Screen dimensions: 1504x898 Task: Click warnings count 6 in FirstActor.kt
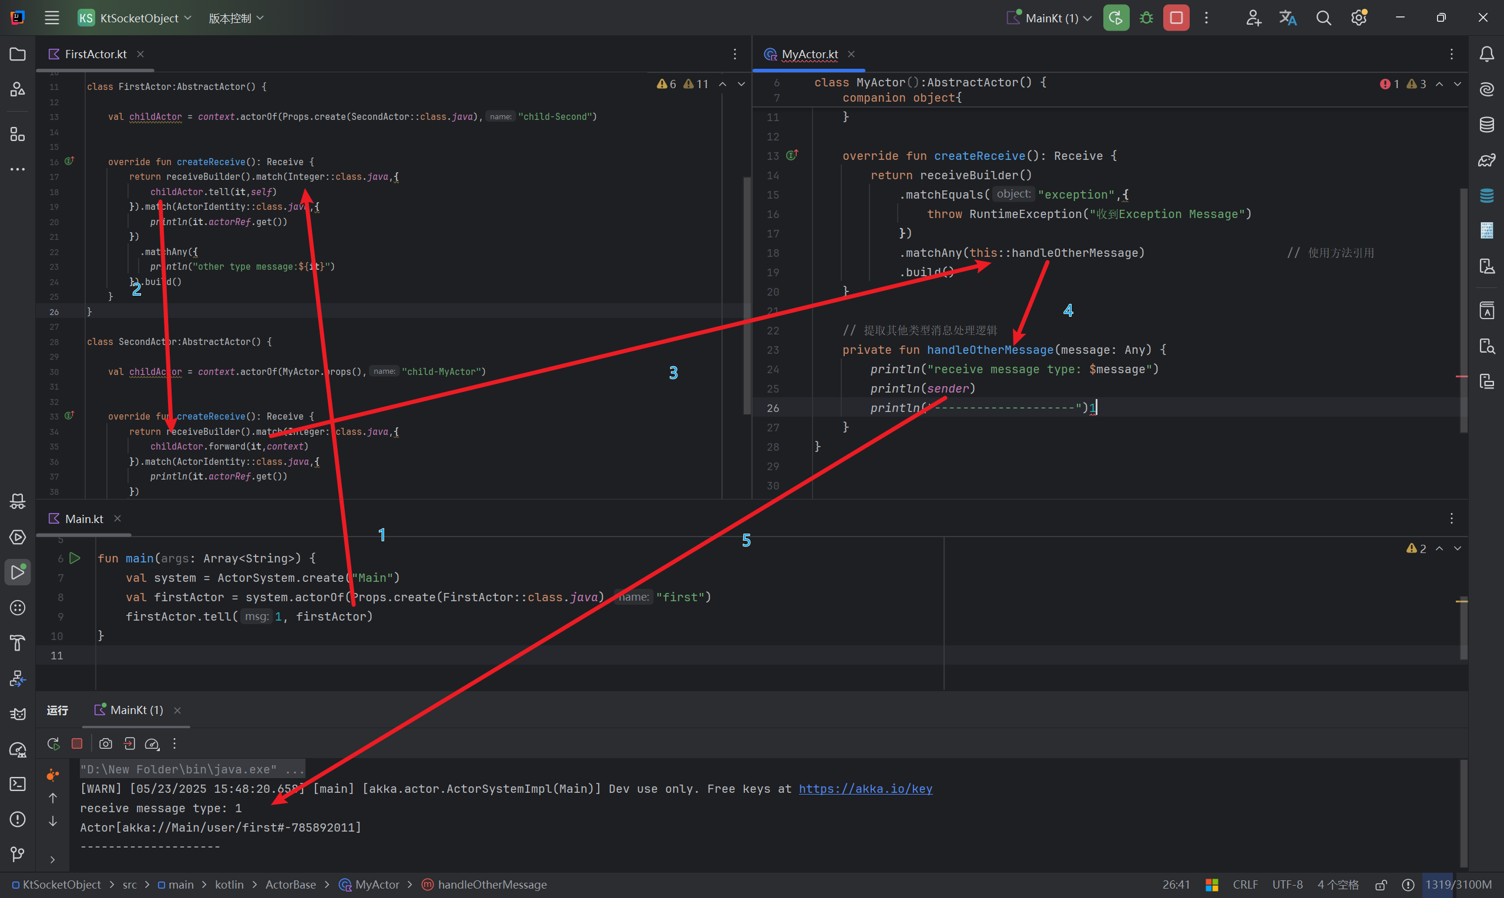click(x=666, y=84)
